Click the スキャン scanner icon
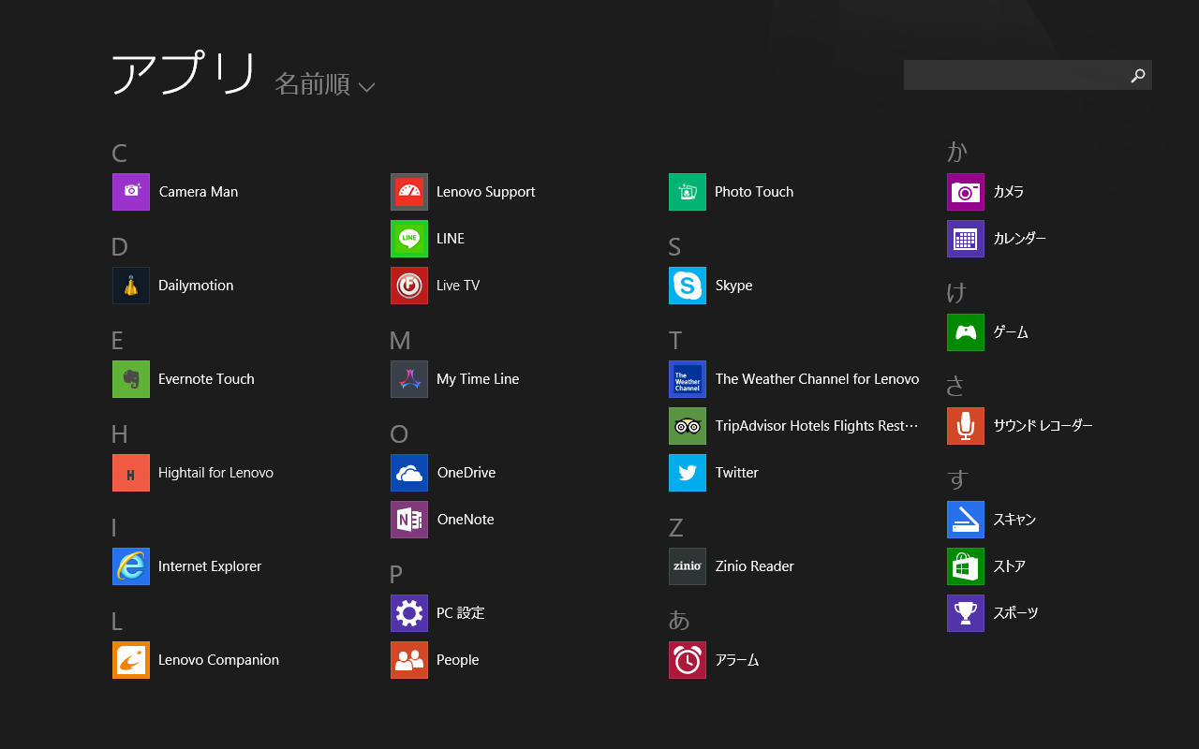This screenshot has height=749, width=1199. click(966, 520)
